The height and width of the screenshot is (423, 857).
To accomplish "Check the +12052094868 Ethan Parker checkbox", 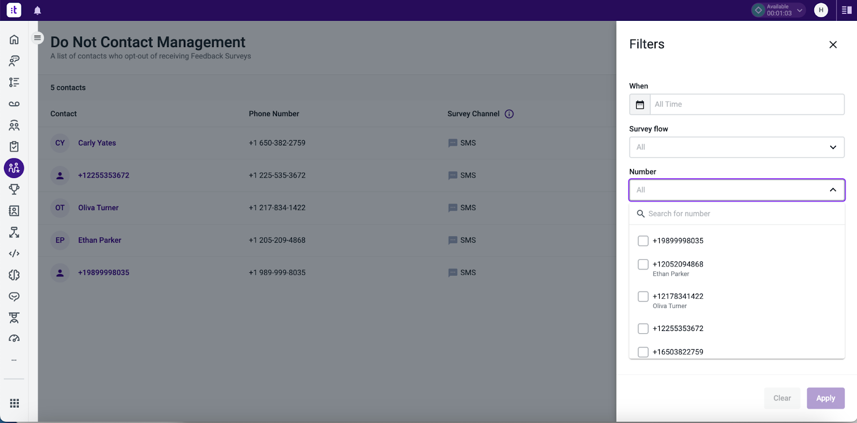I will tap(643, 264).
